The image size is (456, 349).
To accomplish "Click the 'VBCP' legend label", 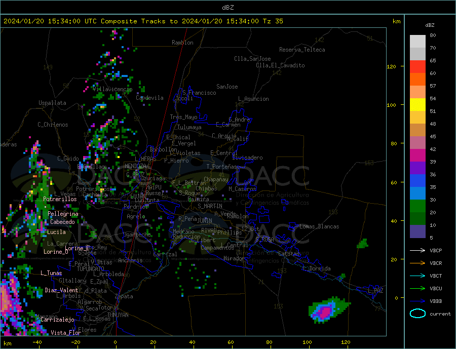I will (x=436, y=250).
